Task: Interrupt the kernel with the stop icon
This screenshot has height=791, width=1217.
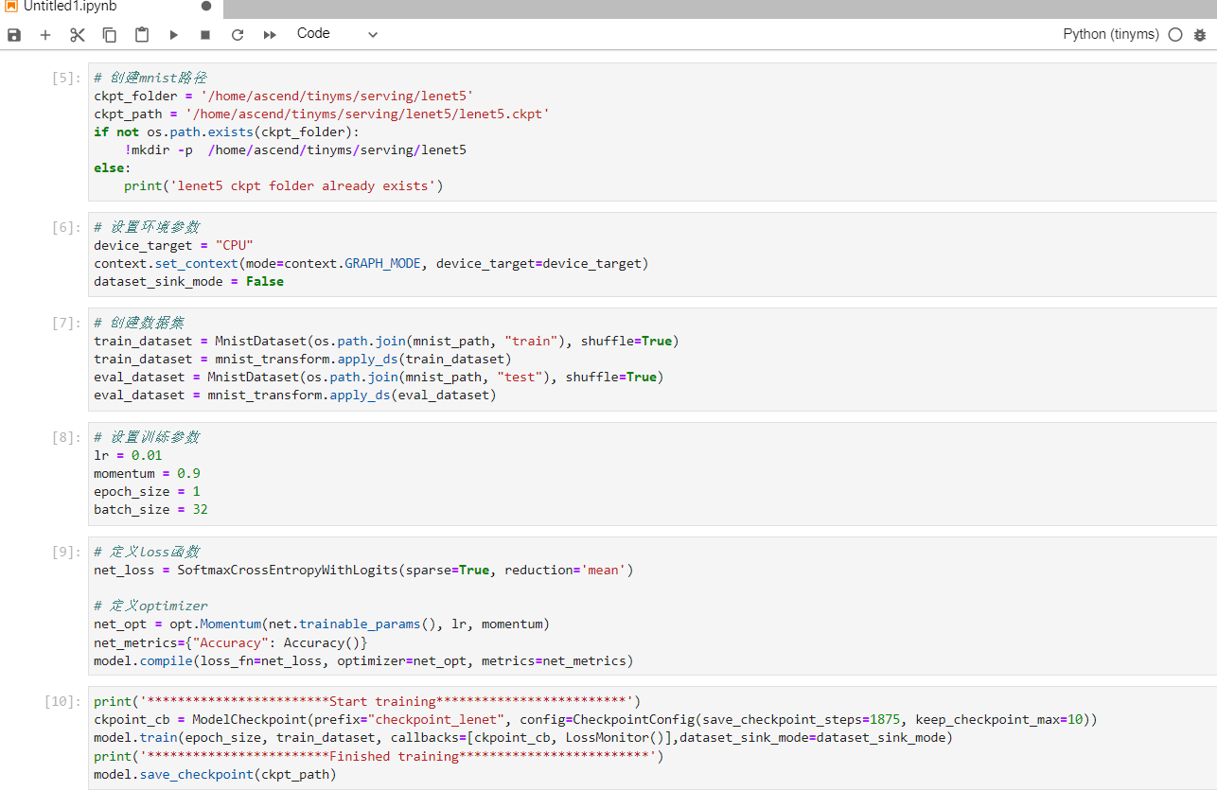Action: (205, 35)
